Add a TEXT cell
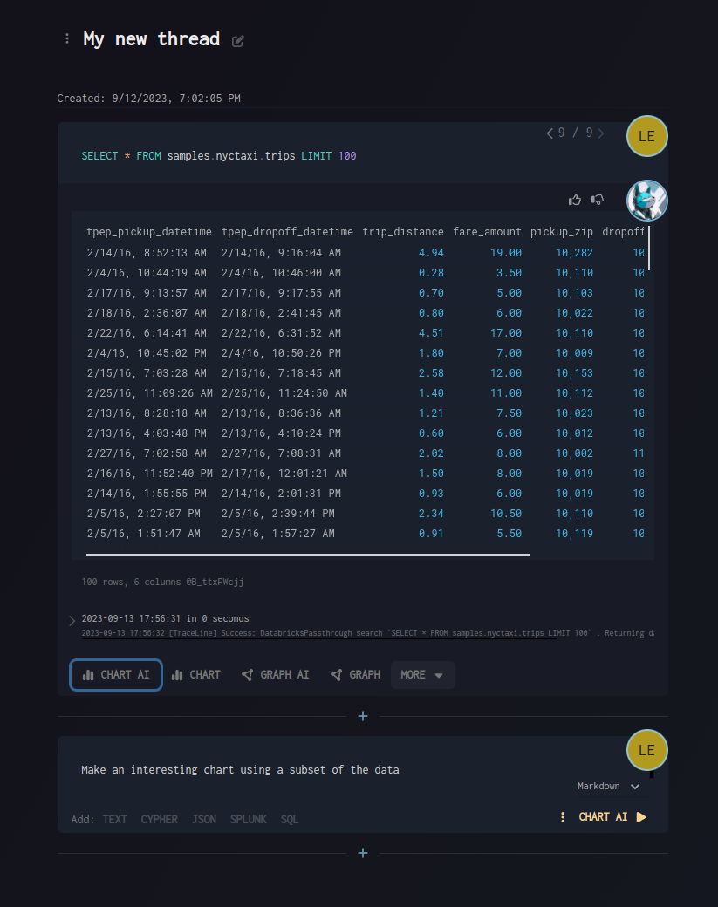This screenshot has width=718, height=907. pyautogui.click(x=114, y=820)
